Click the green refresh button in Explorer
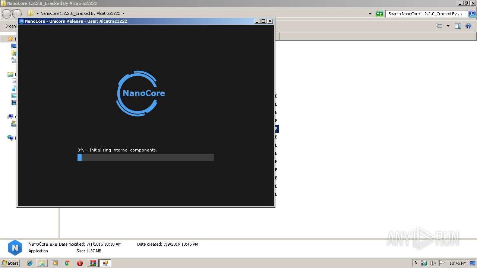Image resolution: width=477 pixels, height=268 pixels. point(379,14)
